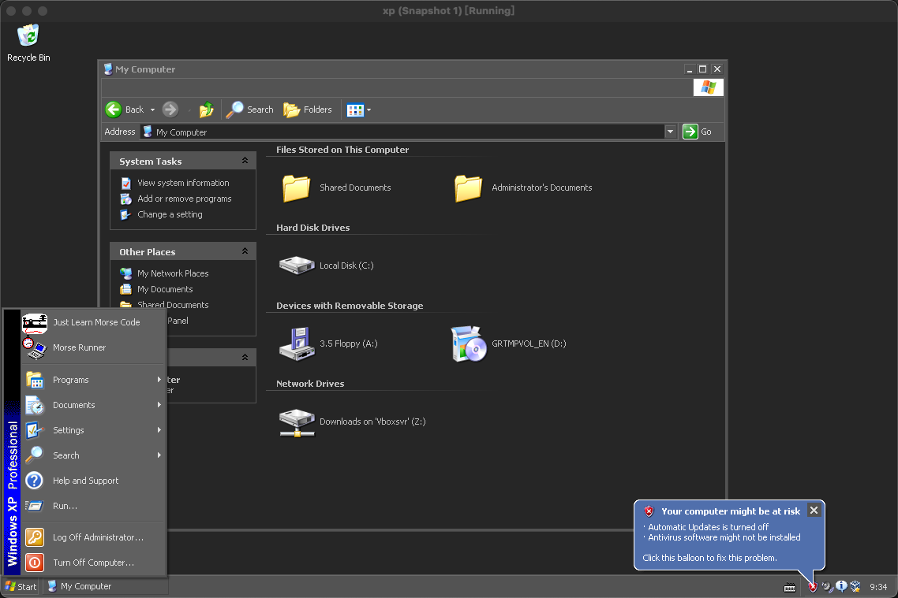Collapse the Details panel chevron

point(245,357)
